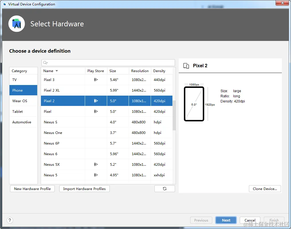Click the Previous button
The width and height of the screenshot is (291, 229).
tap(201, 220)
